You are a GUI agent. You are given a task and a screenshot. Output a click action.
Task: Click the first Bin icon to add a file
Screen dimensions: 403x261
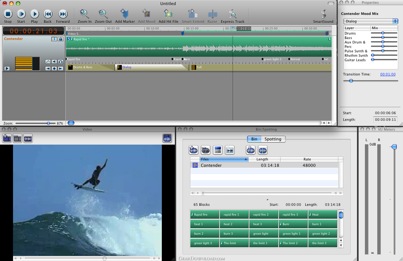(x=194, y=150)
